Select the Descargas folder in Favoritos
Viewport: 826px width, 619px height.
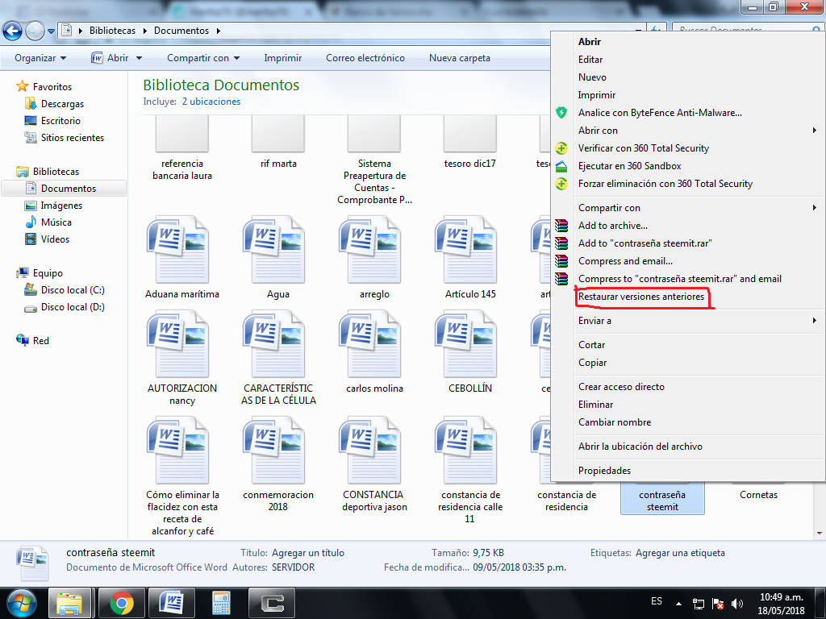pos(62,104)
